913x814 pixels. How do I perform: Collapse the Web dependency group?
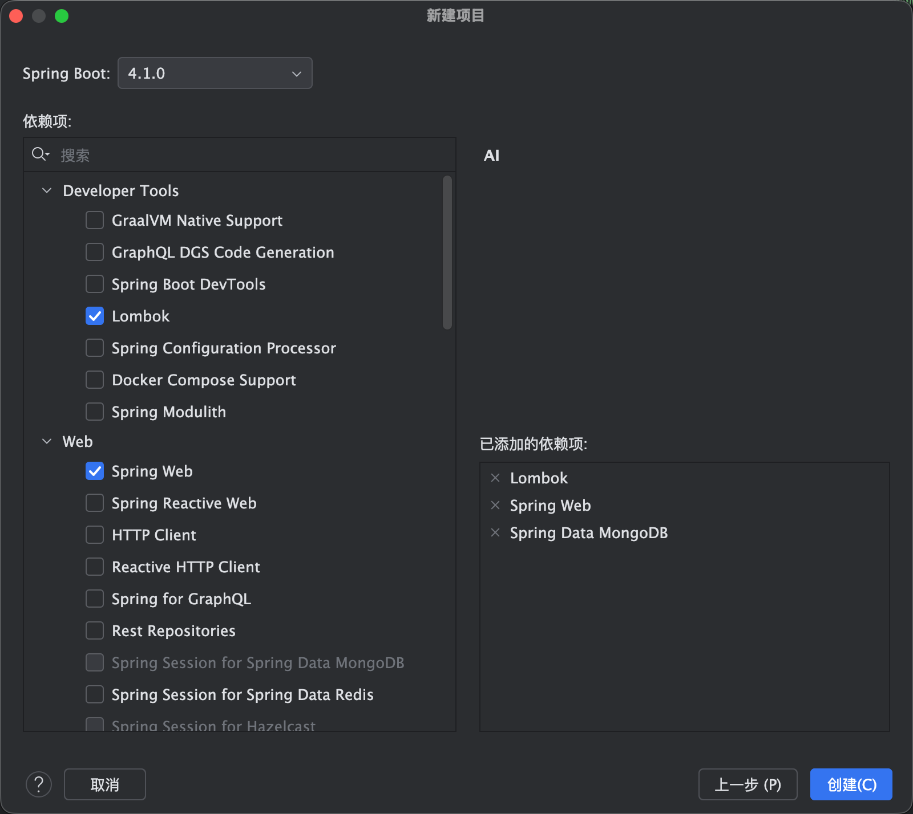(x=47, y=441)
